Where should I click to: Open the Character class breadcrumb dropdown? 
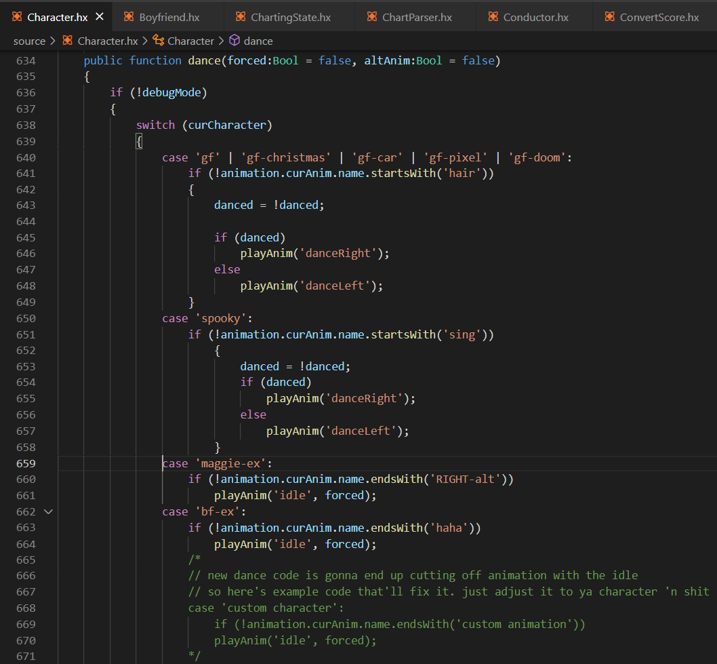point(190,41)
